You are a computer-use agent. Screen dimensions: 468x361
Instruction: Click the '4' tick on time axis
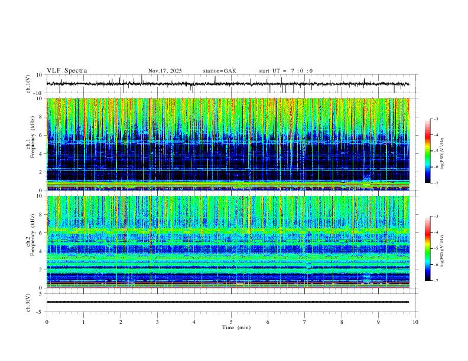194,322
